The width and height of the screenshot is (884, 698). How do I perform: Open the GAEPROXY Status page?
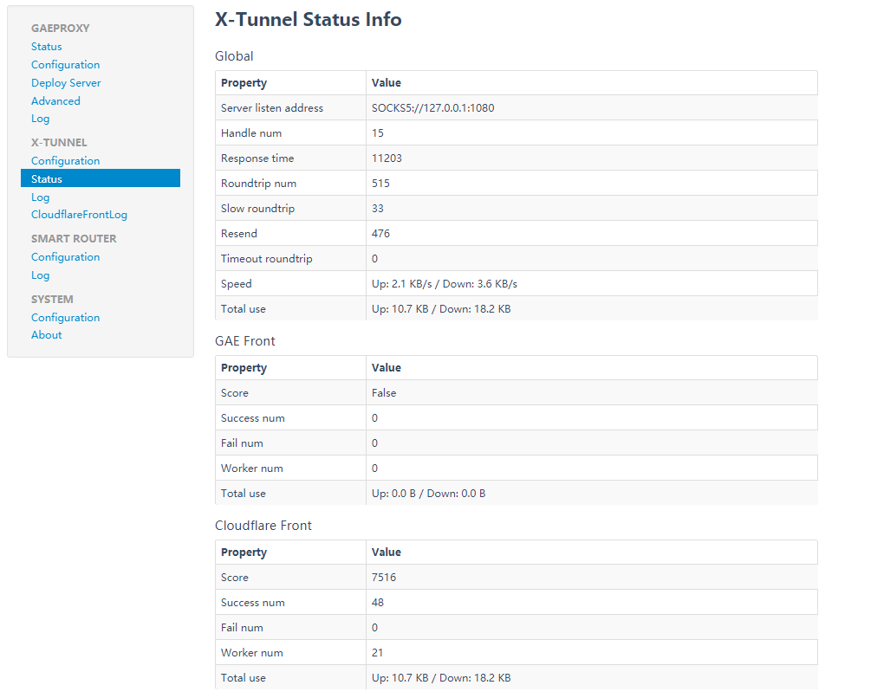tap(46, 46)
